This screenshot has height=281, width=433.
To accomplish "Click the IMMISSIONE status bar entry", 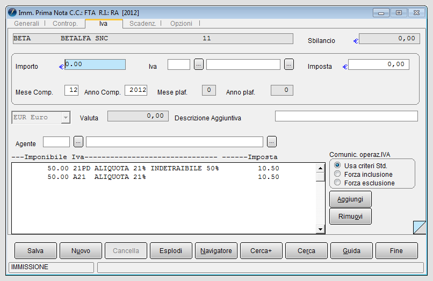I will click(x=52, y=267).
